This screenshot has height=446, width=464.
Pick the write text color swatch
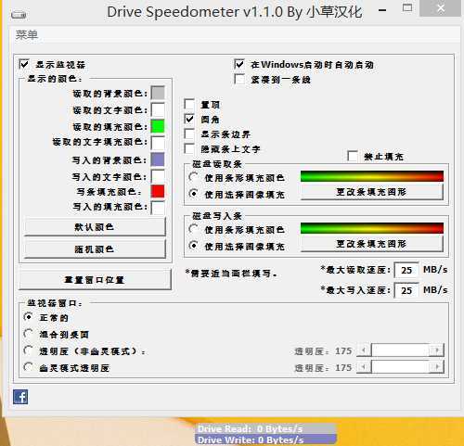point(158,176)
